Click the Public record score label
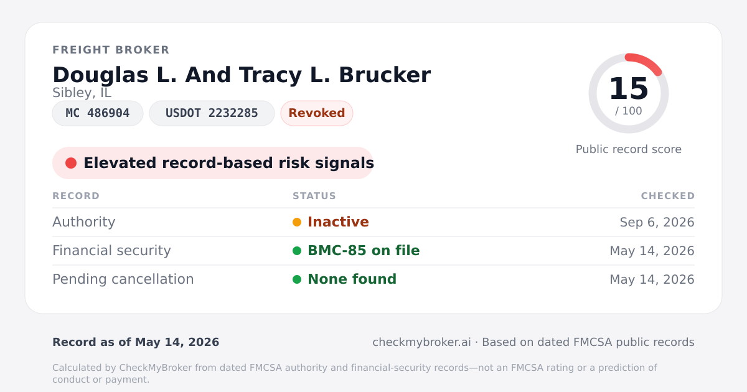 [629, 149]
